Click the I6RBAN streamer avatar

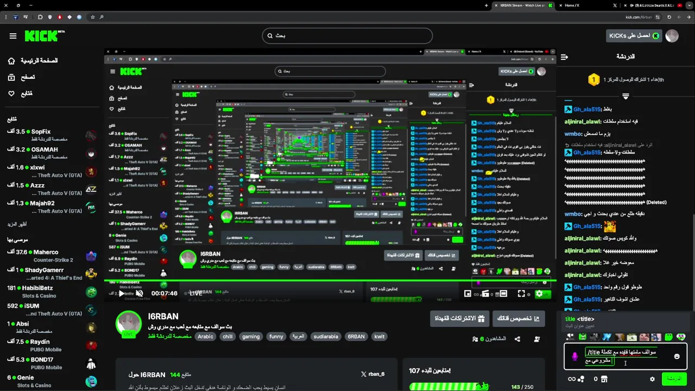[129, 324]
